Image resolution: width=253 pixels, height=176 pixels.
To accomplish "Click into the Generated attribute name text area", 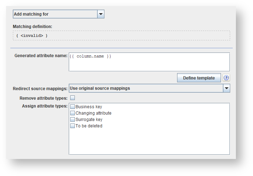I will pyautogui.click(x=149, y=65).
